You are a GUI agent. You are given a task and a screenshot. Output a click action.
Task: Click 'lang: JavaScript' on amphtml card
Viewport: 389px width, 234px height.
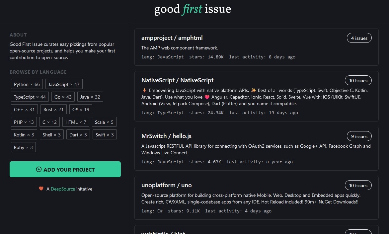point(163,57)
